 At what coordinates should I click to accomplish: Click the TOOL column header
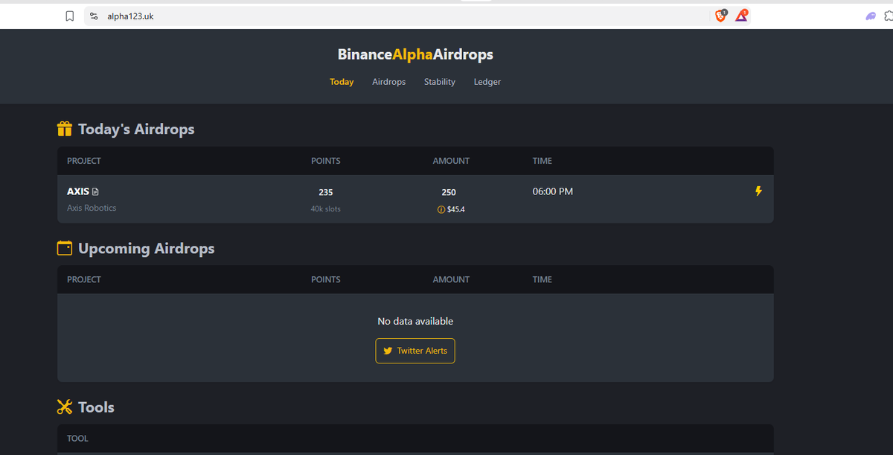click(77, 439)
